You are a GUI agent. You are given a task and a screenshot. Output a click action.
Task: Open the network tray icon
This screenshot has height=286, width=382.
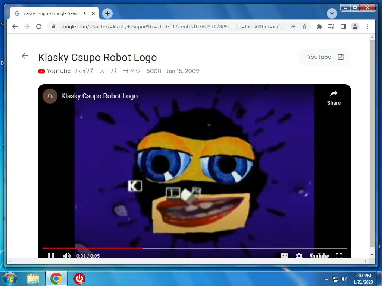[x=335, y=279]
